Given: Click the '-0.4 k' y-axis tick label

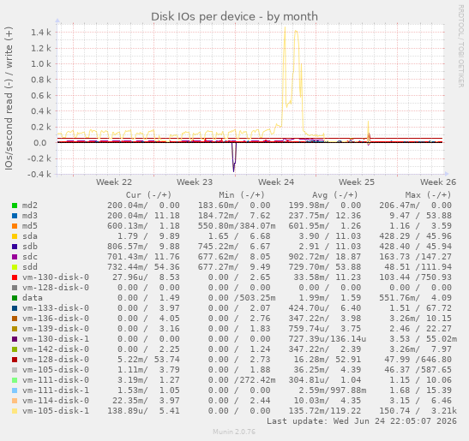Looking at the screenshot, I should click(x=39, y=174).
